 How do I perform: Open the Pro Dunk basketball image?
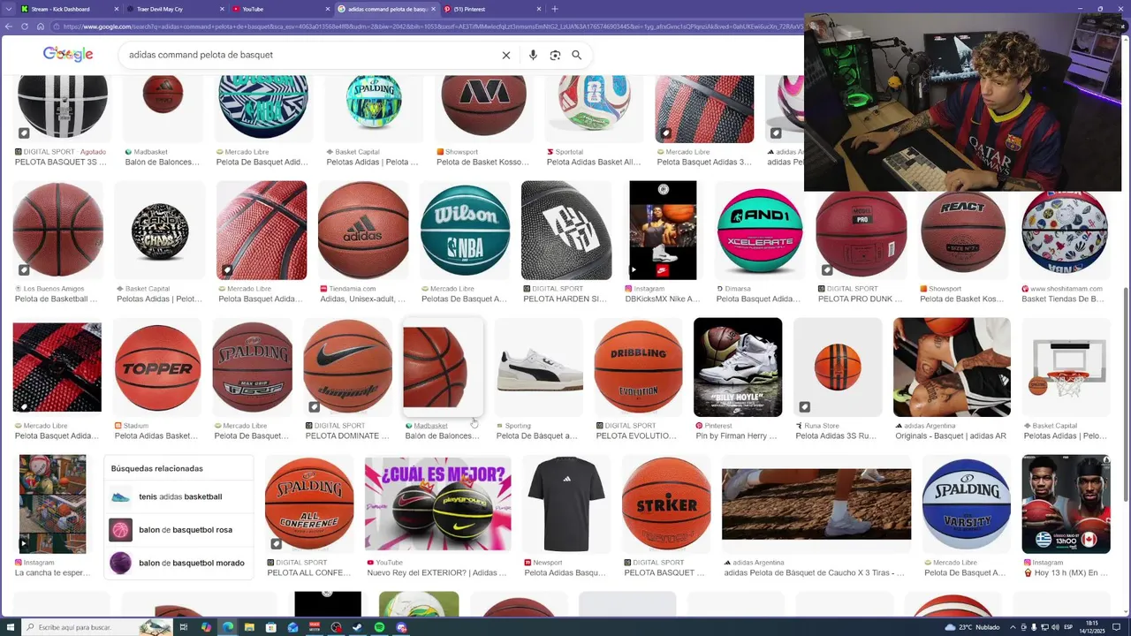coord(862,231)
